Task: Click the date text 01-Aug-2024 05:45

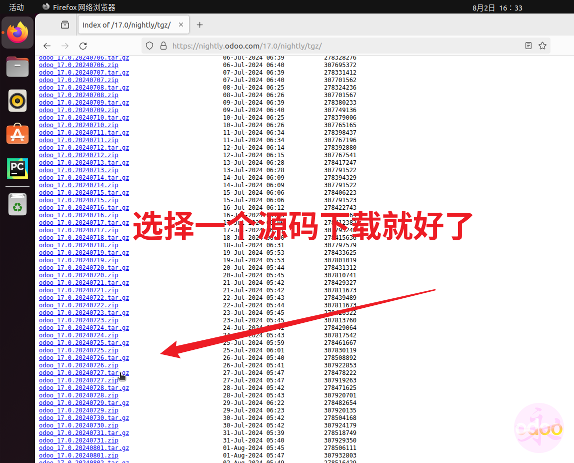Action: coord(253,448)
